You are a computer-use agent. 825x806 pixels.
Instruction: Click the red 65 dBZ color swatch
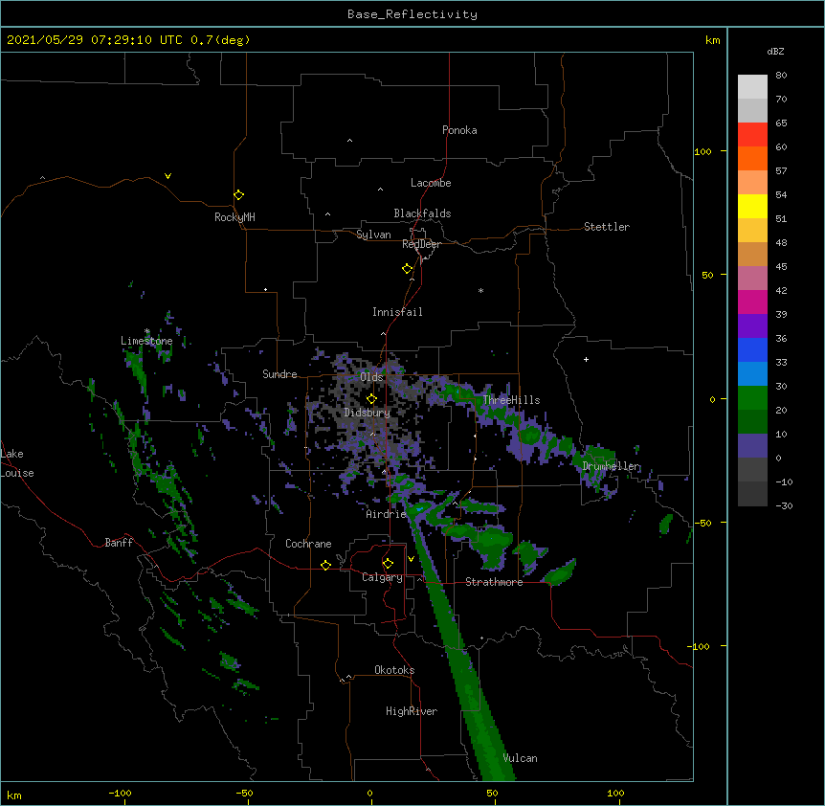click(752, 135)
